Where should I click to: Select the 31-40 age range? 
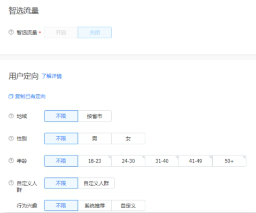(x=162, y=161)
